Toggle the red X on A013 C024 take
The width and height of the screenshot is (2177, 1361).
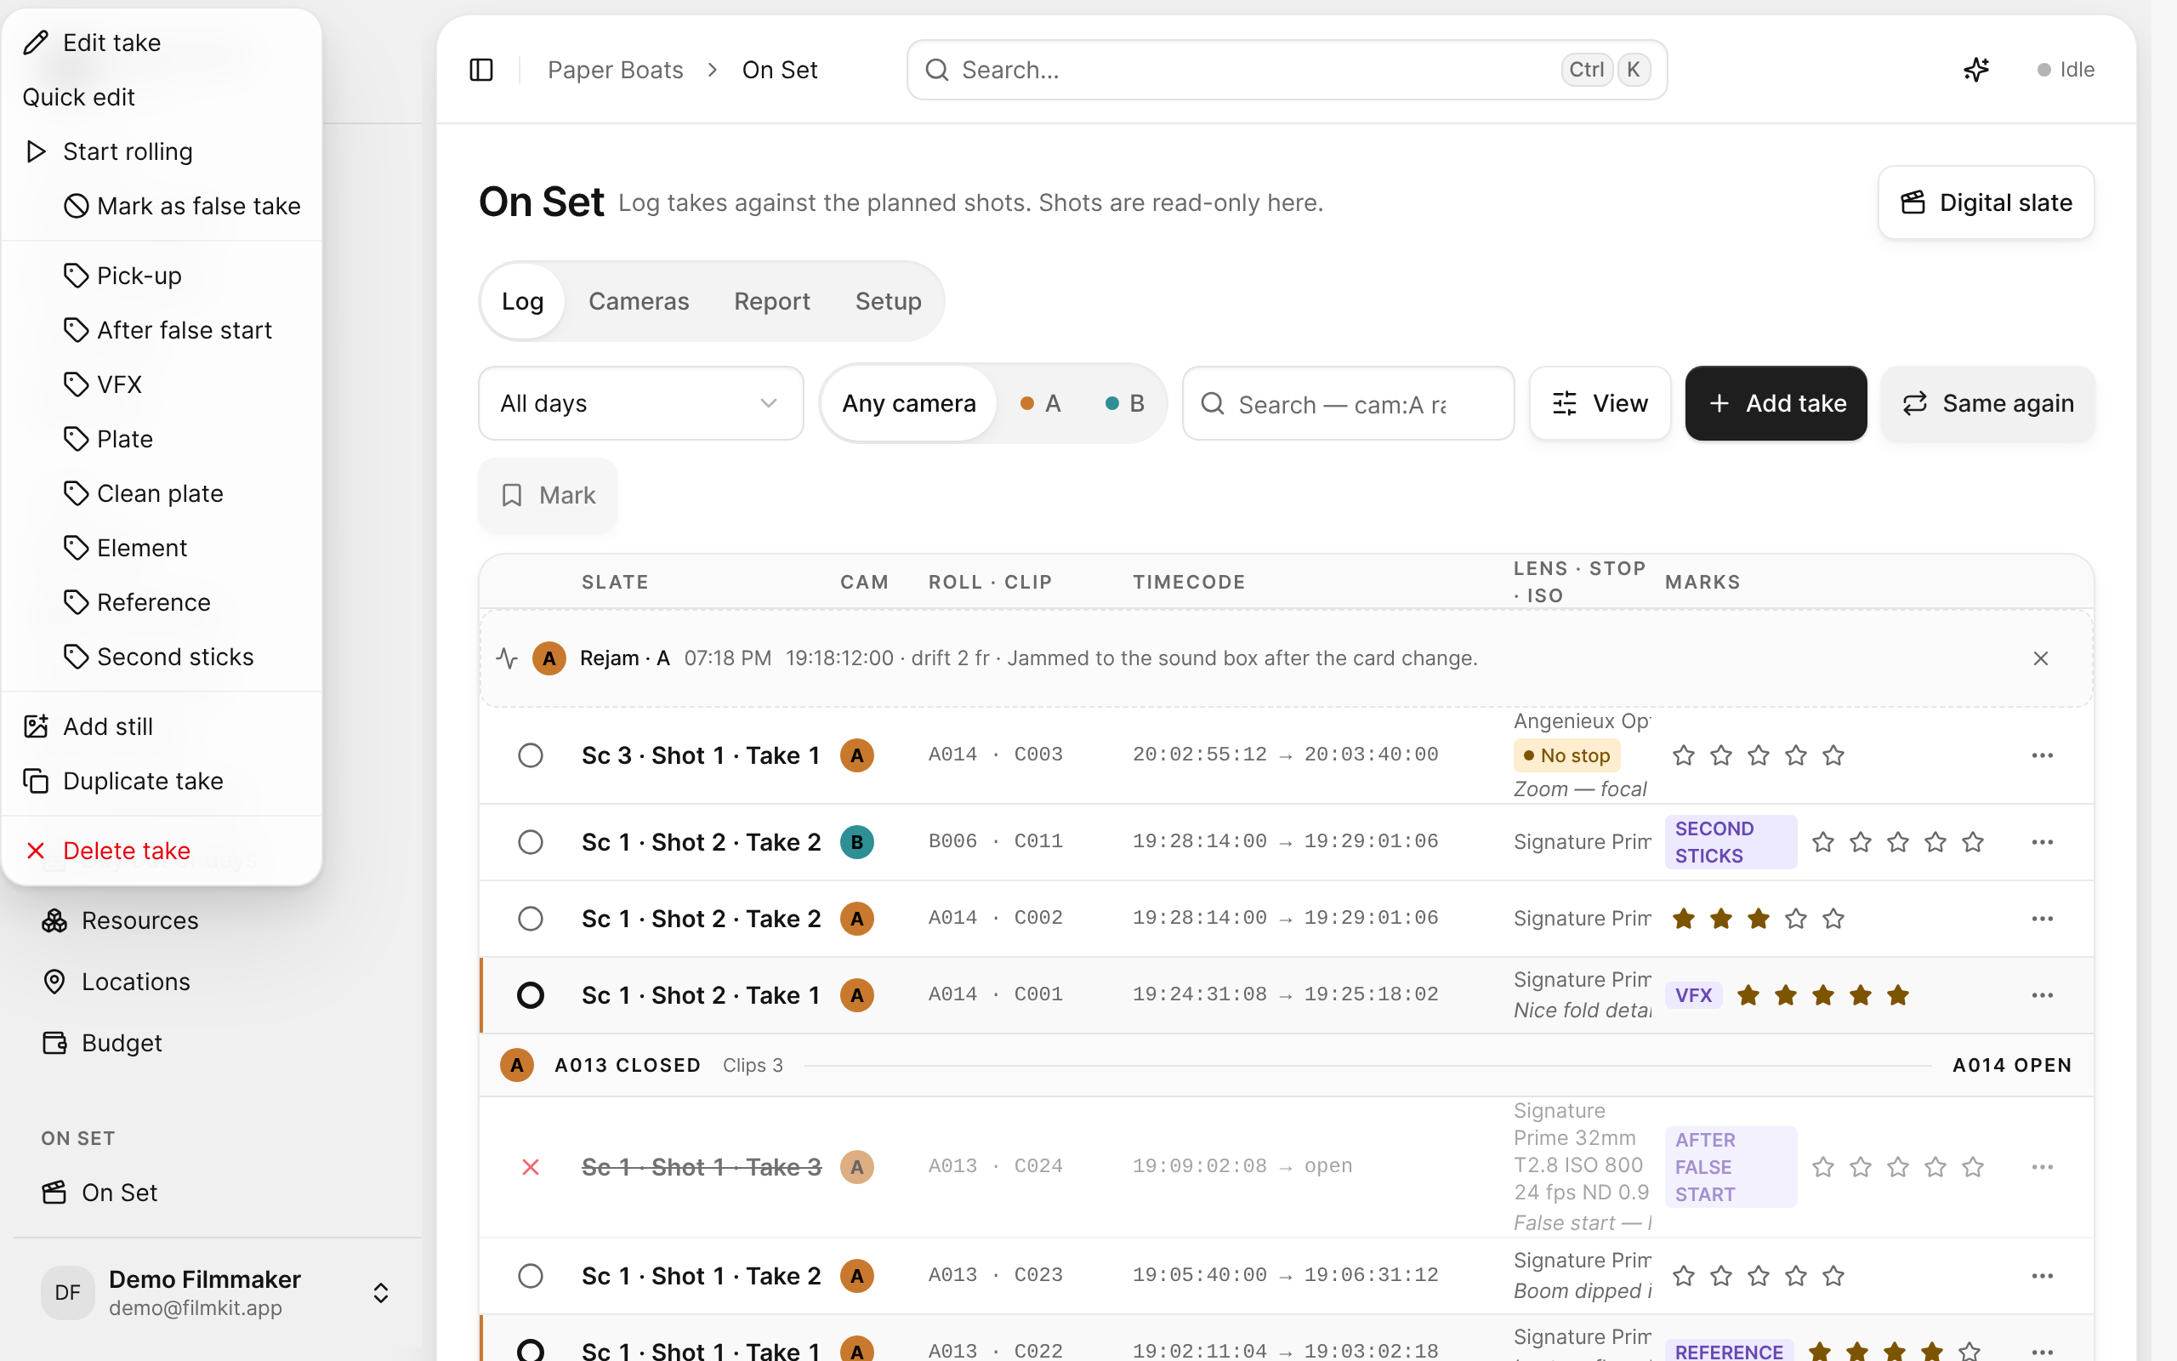point(531,1166)
